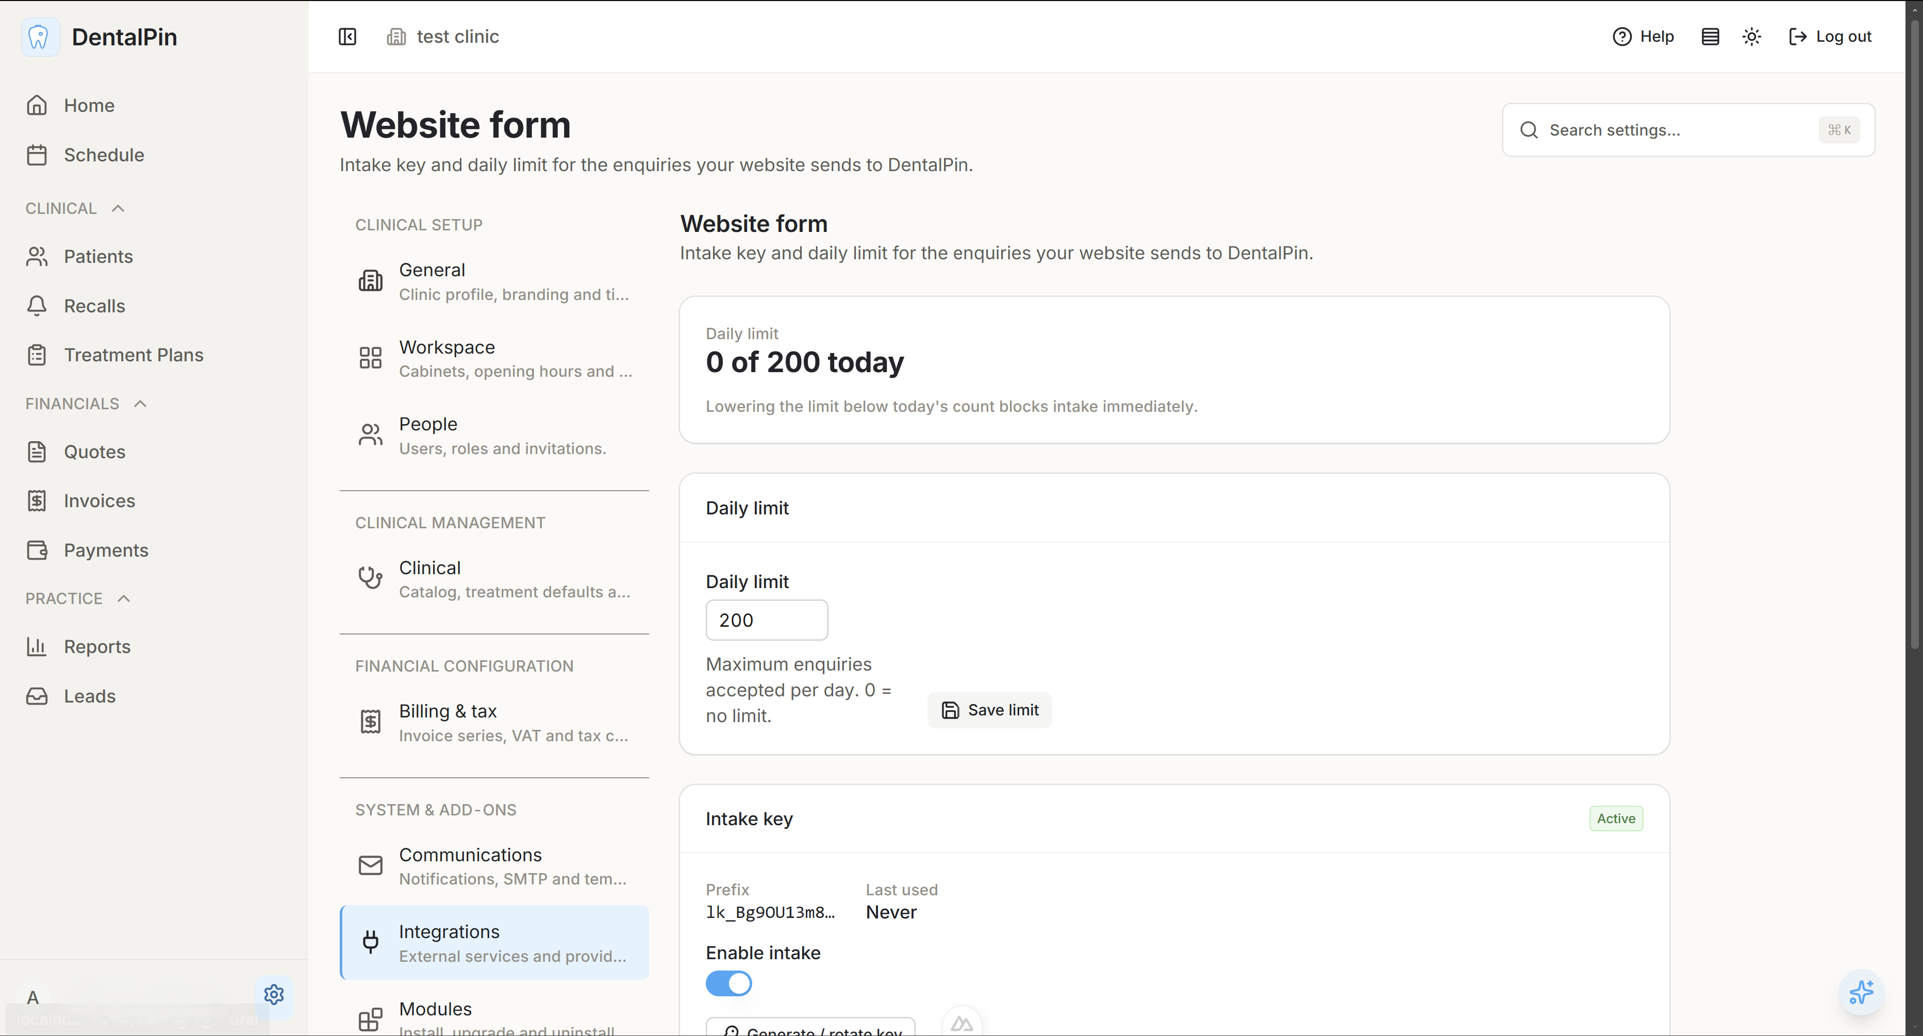Collapse the FINANCIALS section chevron
1923x1036 pixels.
click(x=140, y=404)
